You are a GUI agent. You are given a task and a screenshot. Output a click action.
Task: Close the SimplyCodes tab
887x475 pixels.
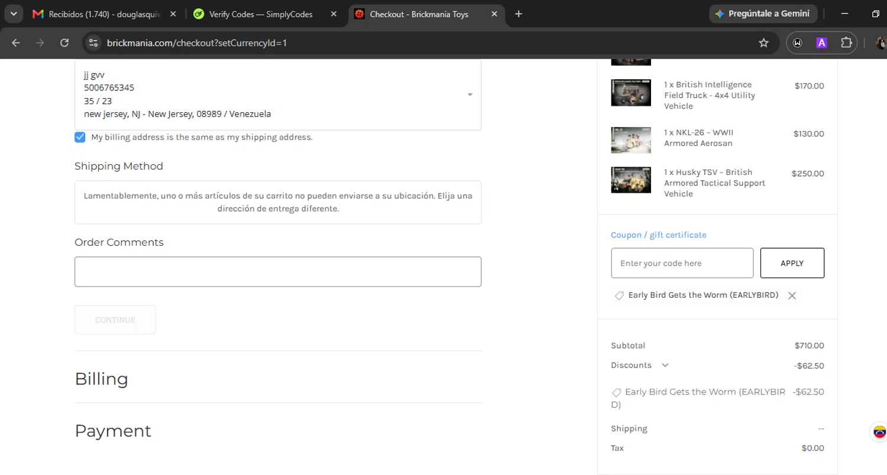[x=334, y=14]
